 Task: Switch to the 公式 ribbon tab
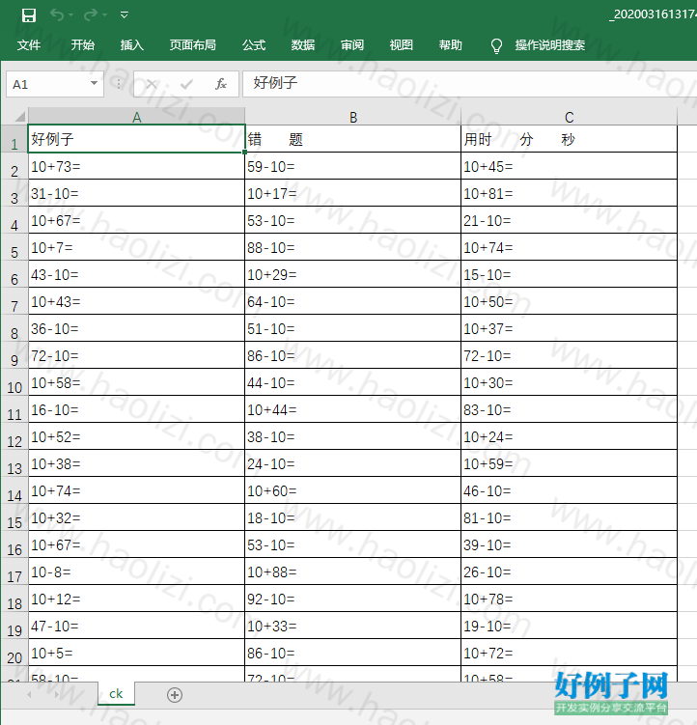click(x=254, y=44)
